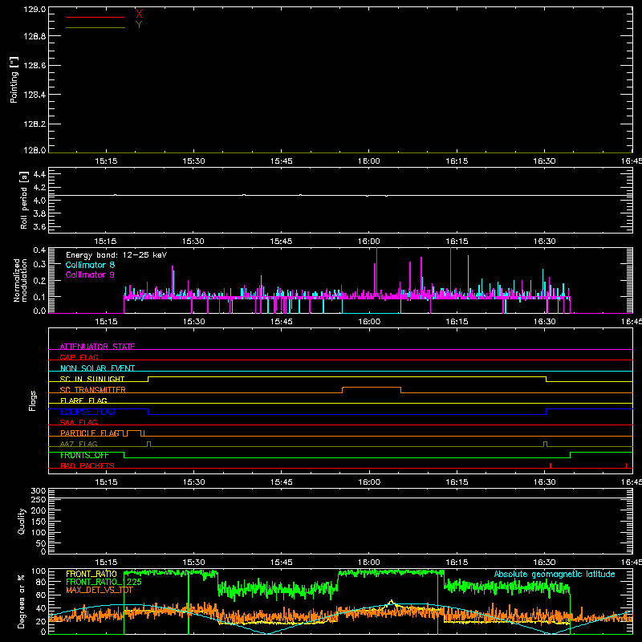Click the 4.4 tick value on the Roll period axis
The width and height of the screenshot is (642, 642).
coord(39,174)
